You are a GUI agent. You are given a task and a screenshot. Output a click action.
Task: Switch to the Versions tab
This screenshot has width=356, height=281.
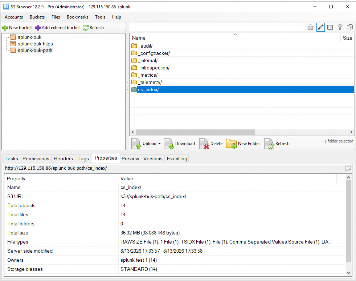point(153,158)
